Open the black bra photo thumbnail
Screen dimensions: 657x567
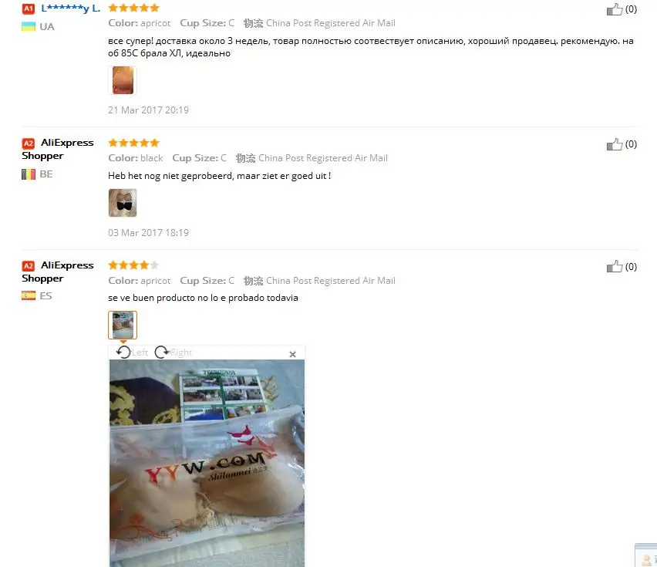point(123,203)
